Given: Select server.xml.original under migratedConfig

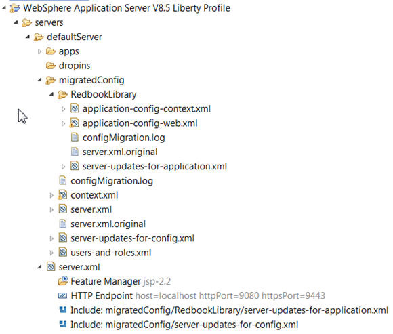Looking at the screenshot, I should [x=108, y=224].
